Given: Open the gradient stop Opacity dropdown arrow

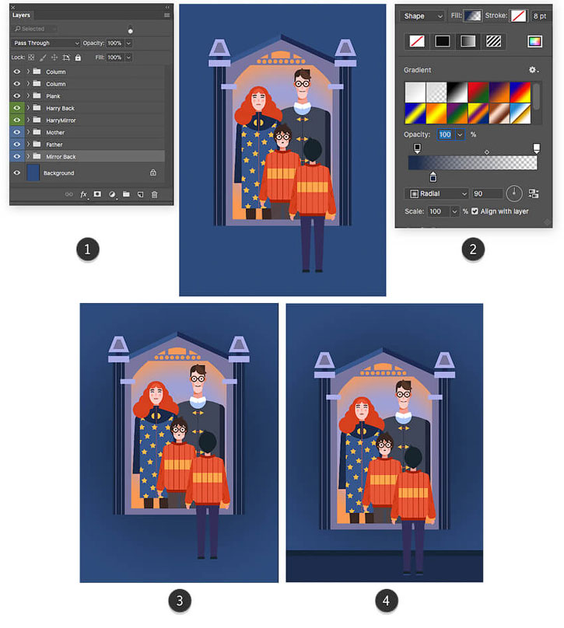Looking at the screenshot, I should pyautogui.click(x=460, y=134).
